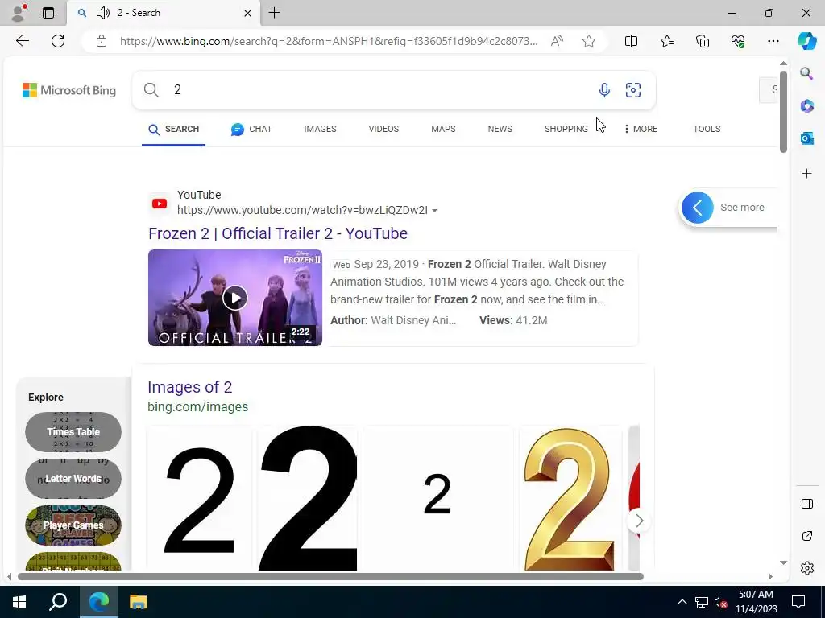Screen dimensions: 825x618
Task: Expand the See more panel arrow
Action: (x=697, y=208)
